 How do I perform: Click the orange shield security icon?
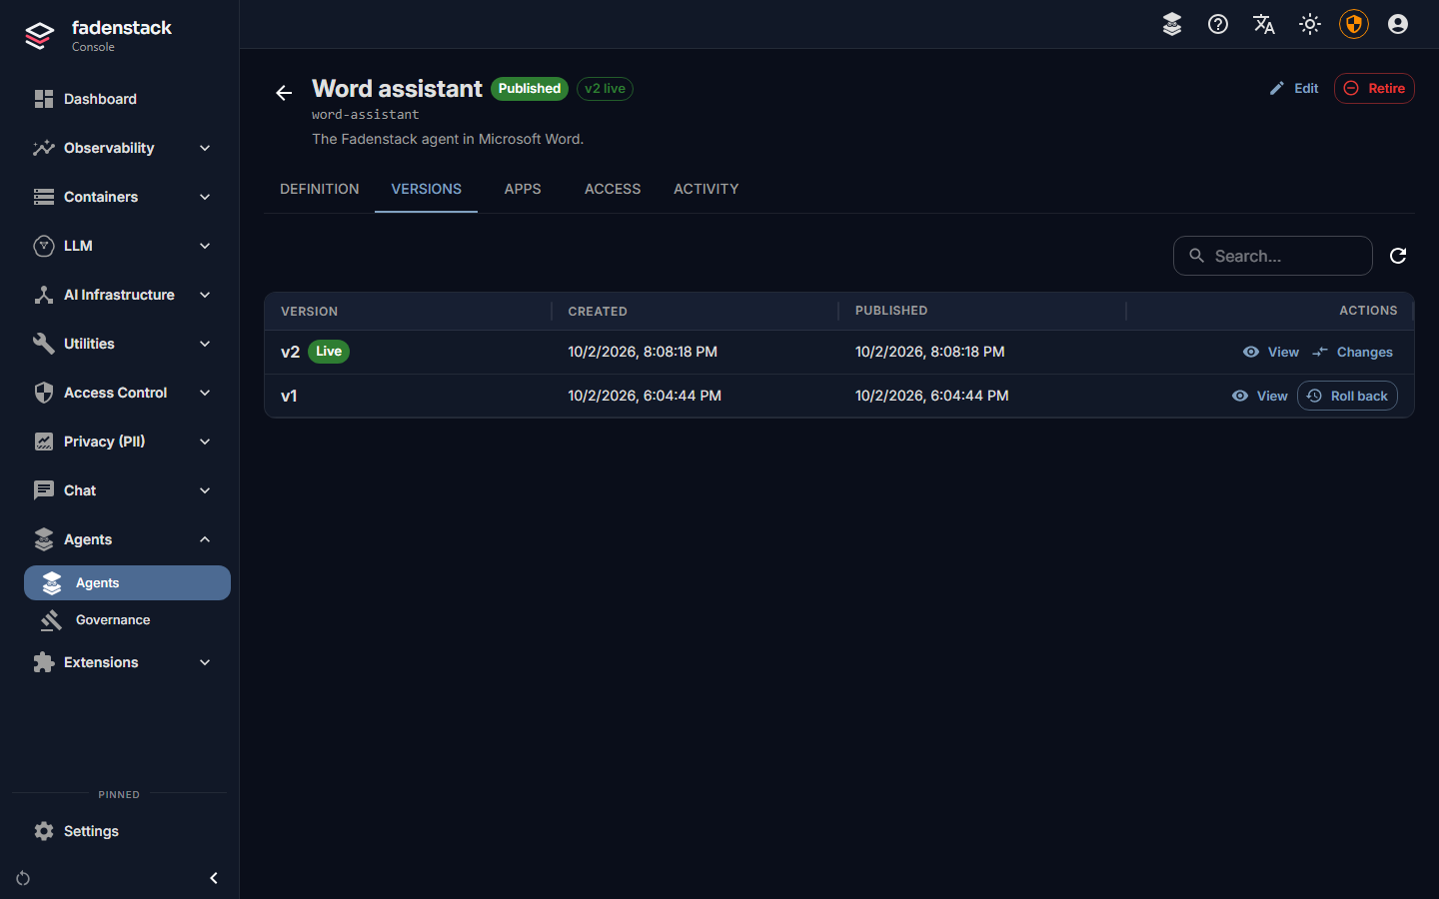[1354, 24]
